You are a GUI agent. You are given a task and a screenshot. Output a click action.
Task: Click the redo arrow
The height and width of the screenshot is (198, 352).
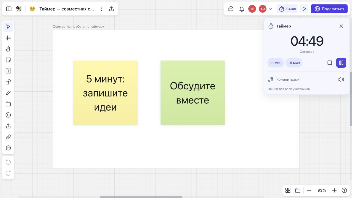pos(8,173)
